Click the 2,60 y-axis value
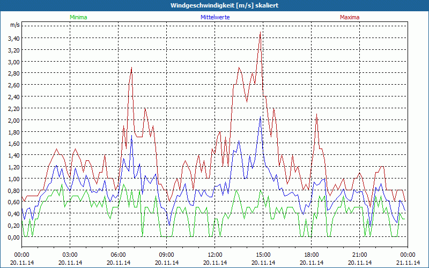 (x=14, y=85)
